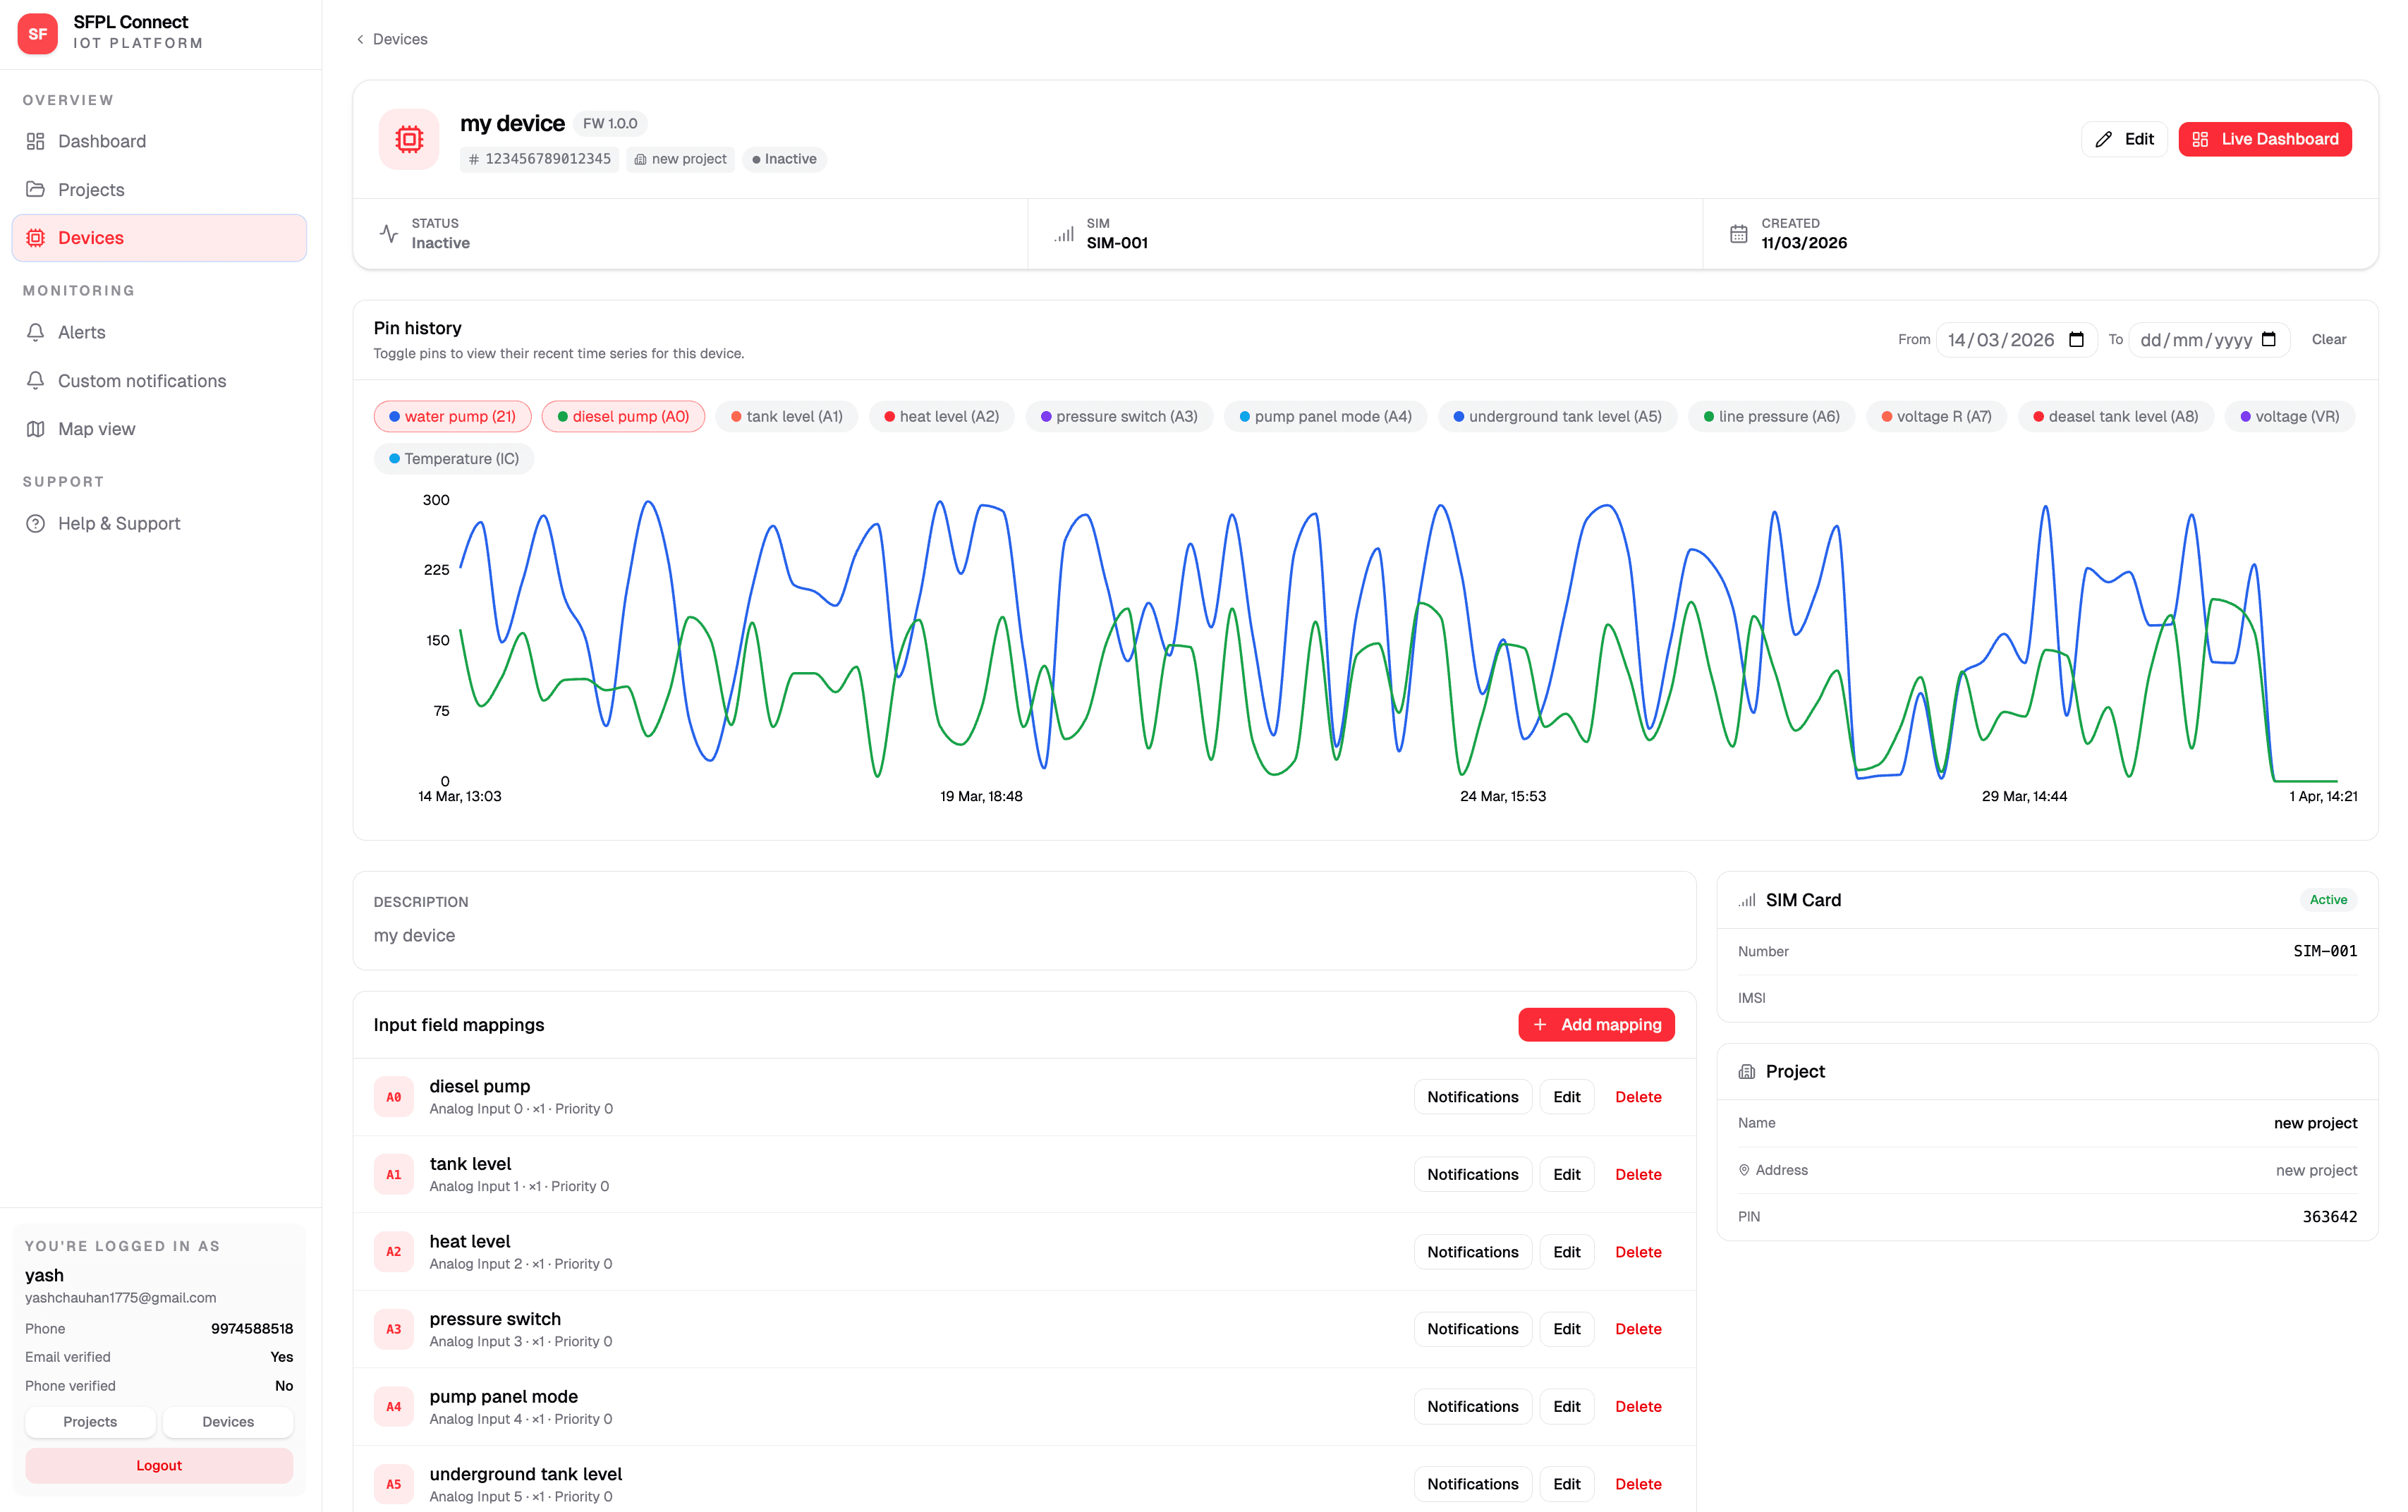This screenshot has height=1512, width=2408.
Task: Open the From date calendar picker
Action: pos(2076,339)
